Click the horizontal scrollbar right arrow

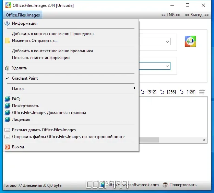204,140
